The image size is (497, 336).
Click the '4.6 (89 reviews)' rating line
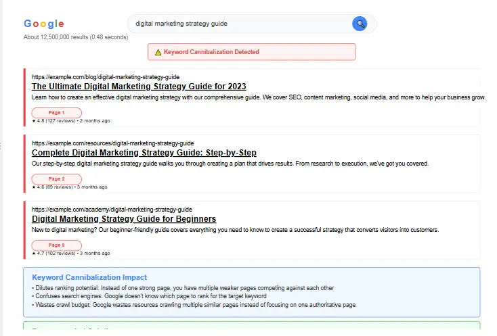(70, 187)
